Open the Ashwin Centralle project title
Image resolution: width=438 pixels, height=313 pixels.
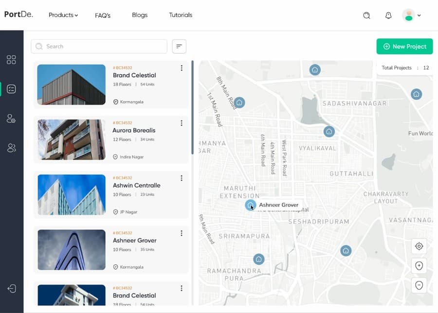coord(137,185)
